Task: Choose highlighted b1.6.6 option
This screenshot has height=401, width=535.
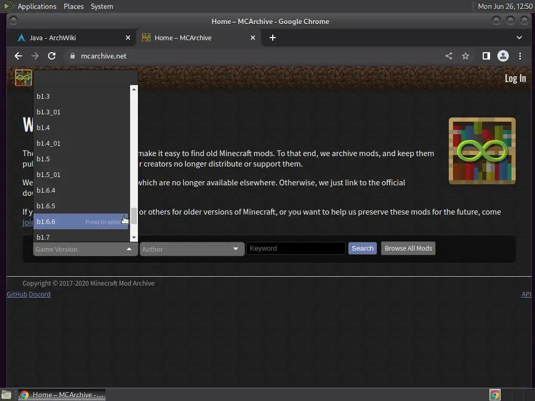Action: pos(81,221)
